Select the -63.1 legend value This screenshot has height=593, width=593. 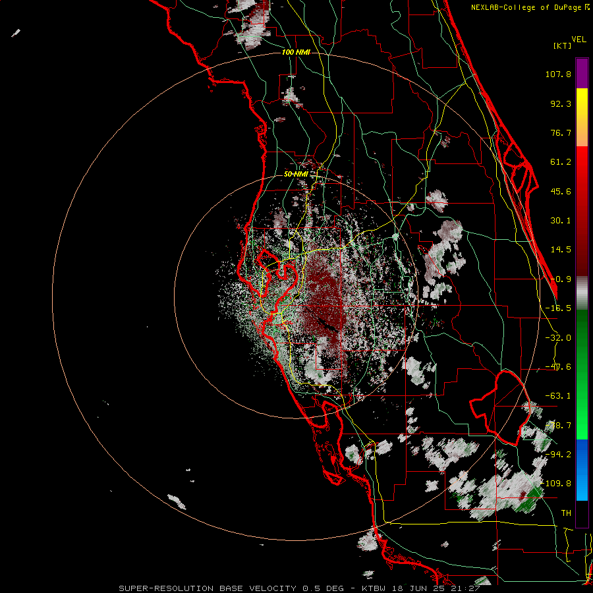(558, 396)
